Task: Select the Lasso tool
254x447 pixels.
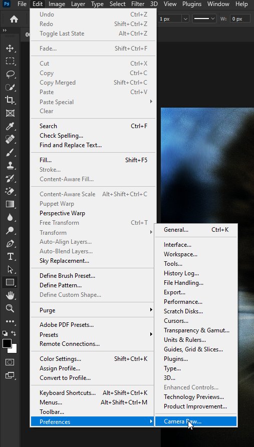Action: click(x=10, y=74)
